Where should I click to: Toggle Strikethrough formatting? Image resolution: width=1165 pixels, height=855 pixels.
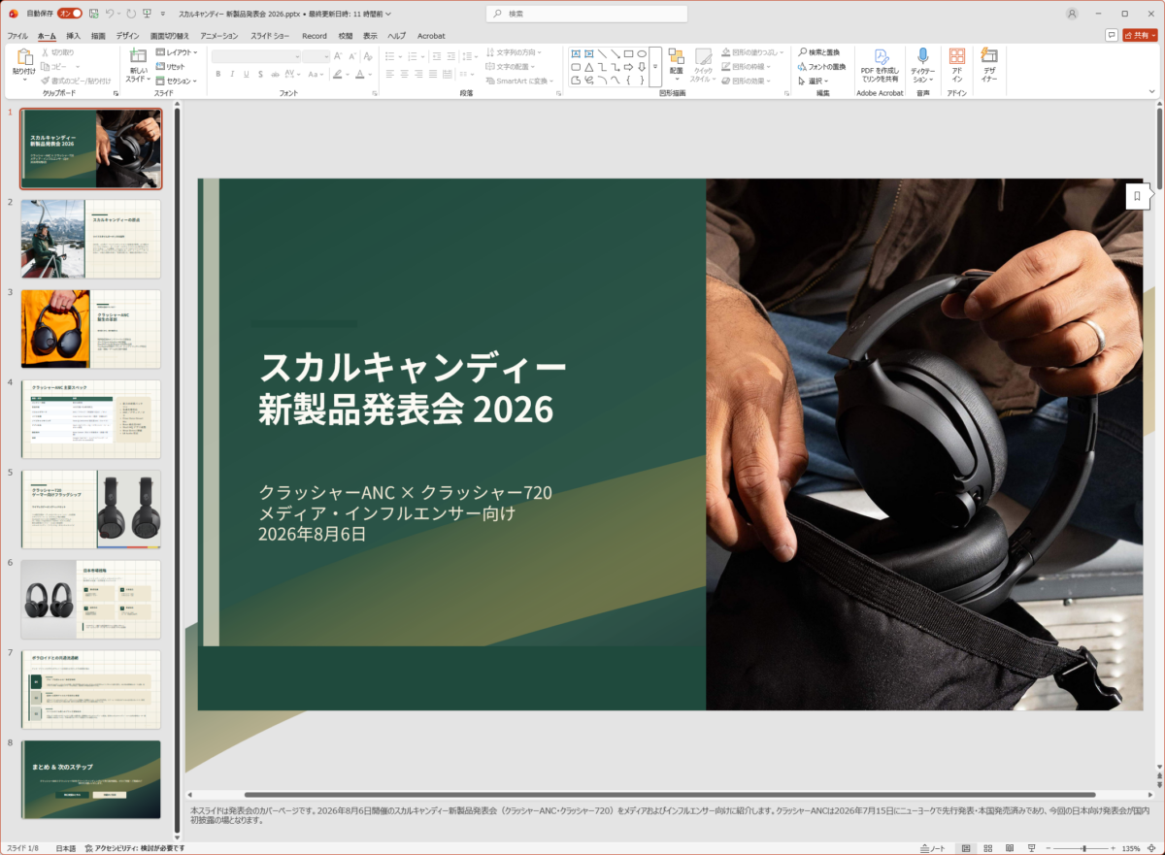pyautogui.click(x=275, y=74)
